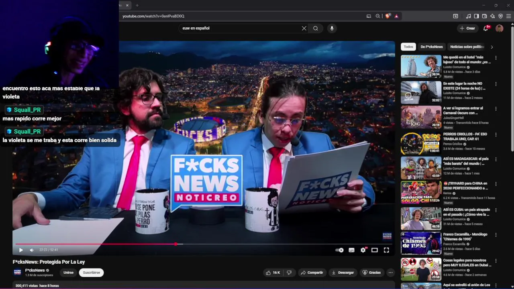
Task: Click the search field containing 'euw en español'
Action: coord(240,28)
